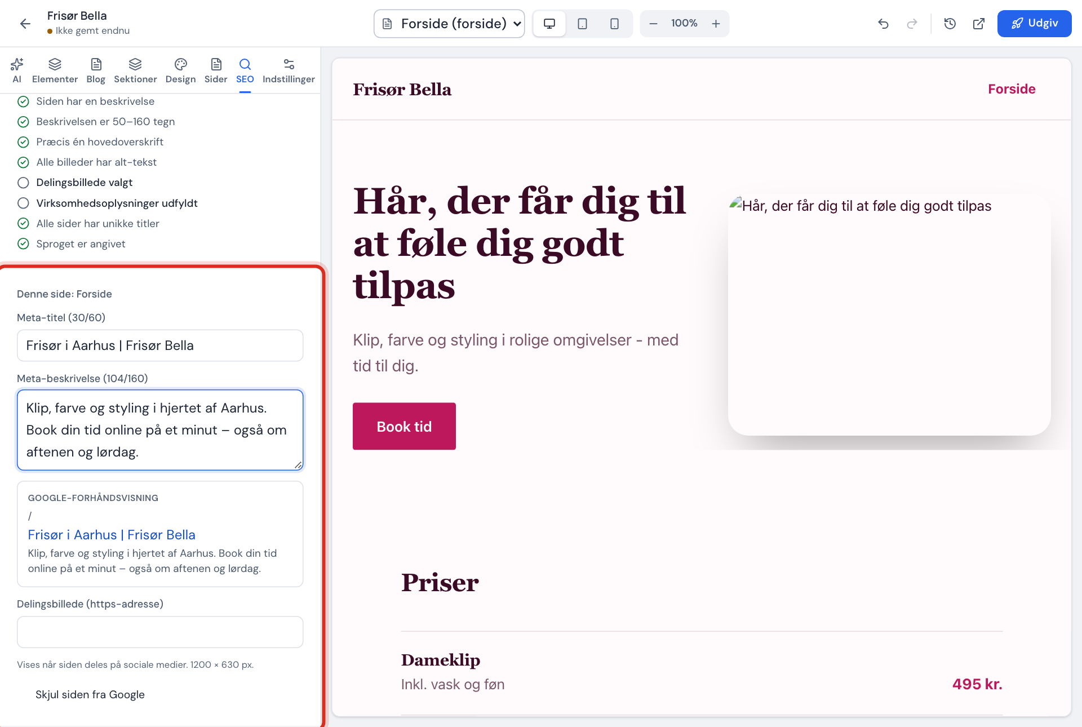Open the Forside (forside) page dropdown
This screenshot has width=1082, height=727.
[449, 24]
